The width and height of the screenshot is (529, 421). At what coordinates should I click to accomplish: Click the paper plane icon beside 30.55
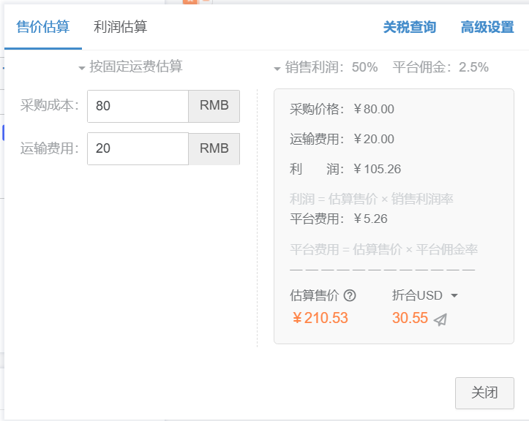coord(440,319)
